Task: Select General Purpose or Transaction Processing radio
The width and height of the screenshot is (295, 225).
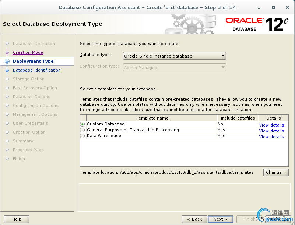Action: tap(82, 130)
